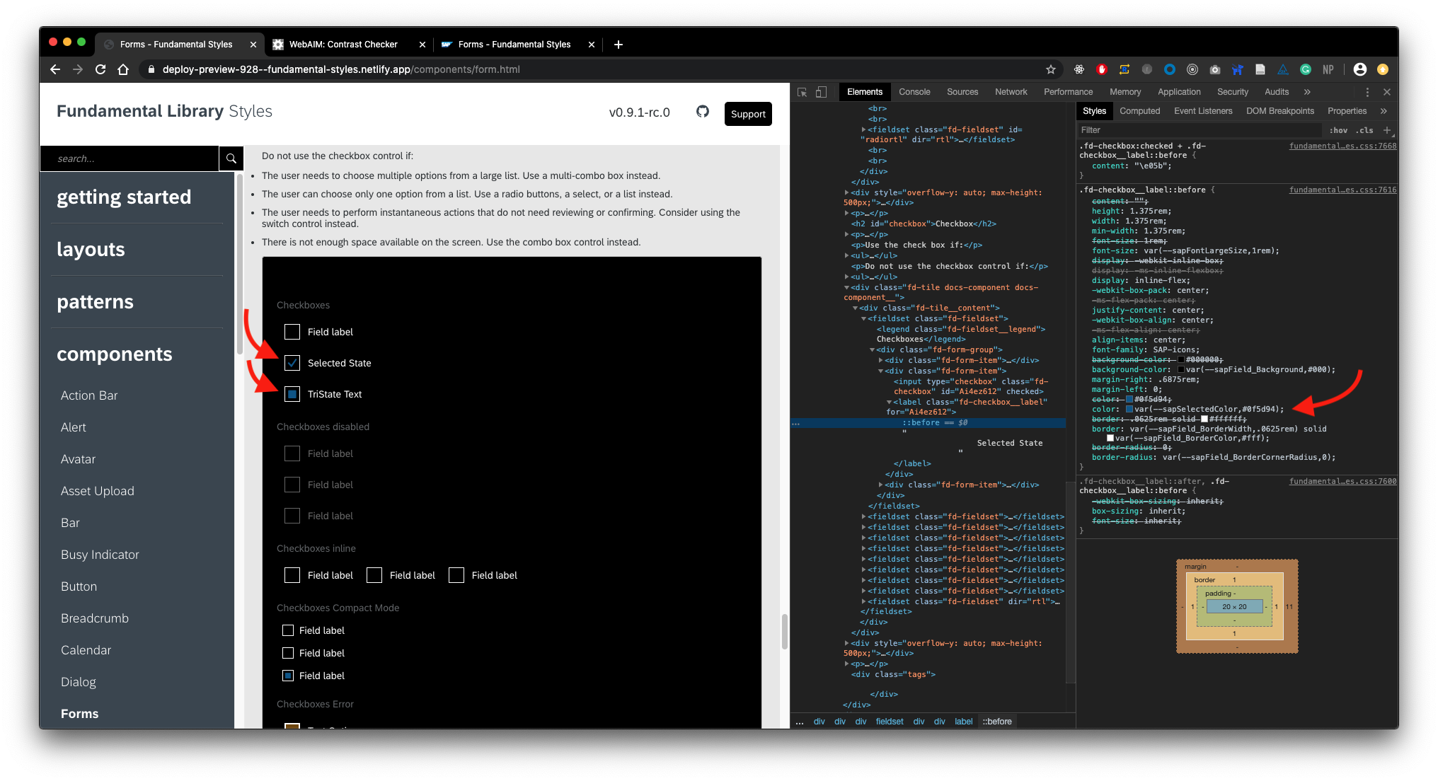Open the Action Bar sidebar link

coord(88,395)
